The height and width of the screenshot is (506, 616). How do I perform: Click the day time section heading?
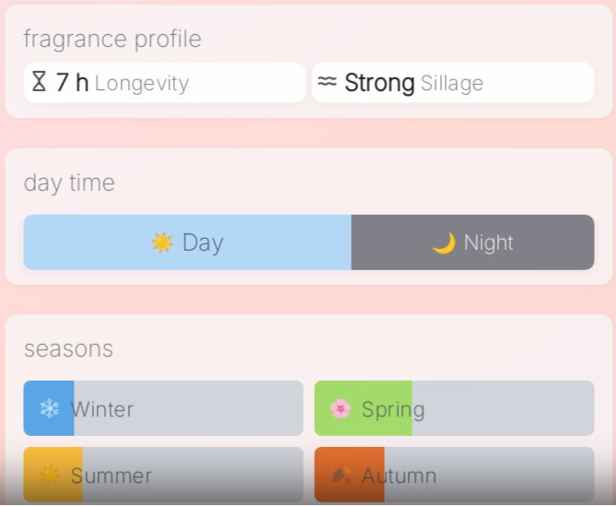(69, 182)
